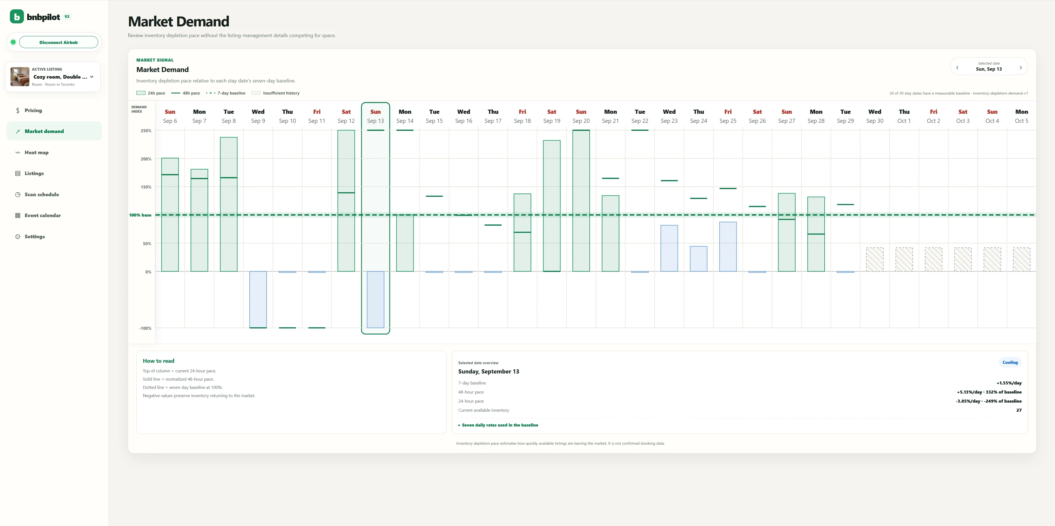Click the Scan schedule clock icon
The width and height of the screenshot is (1055, 526).
click(18, 195)
